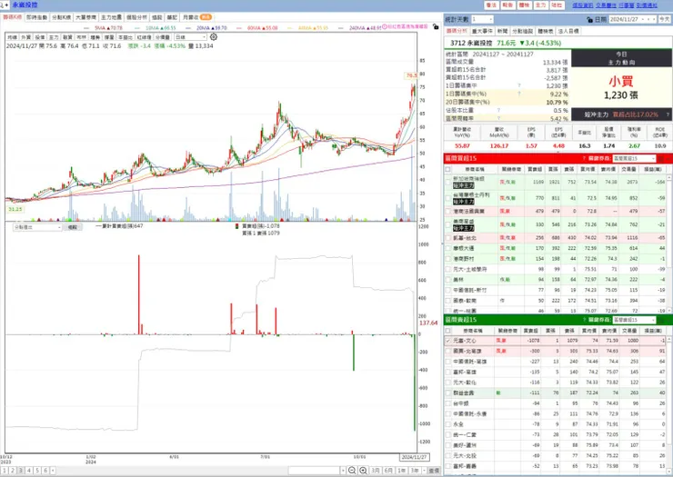Image resolution: width=673 pixels, height=477 pixels.
Task: Set chart range to 3月
Action: (x=375, y=471)
